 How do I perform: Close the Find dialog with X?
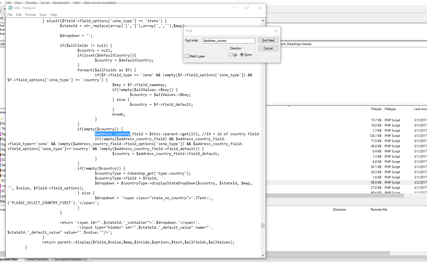click(276, 31)
